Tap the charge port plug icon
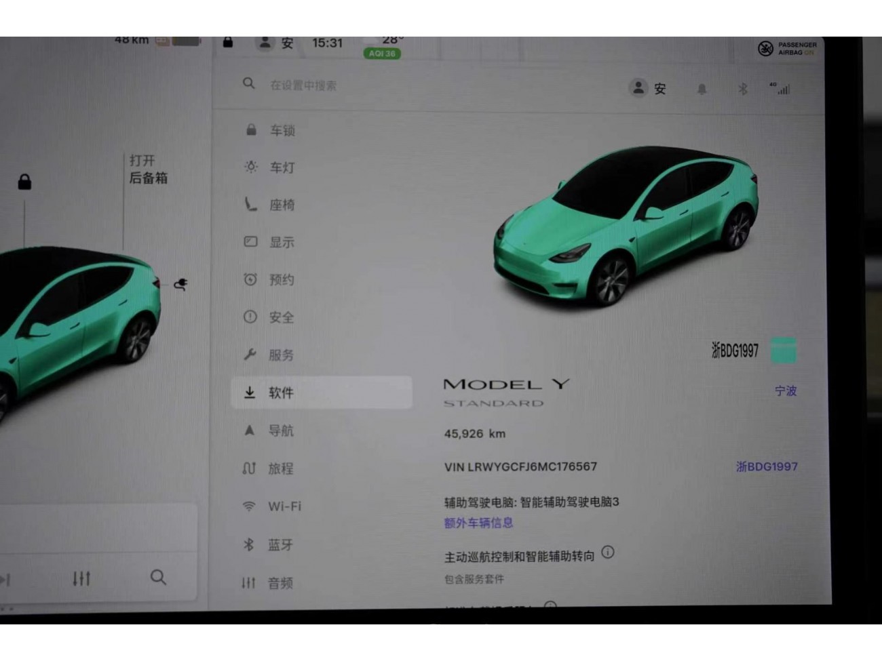882x661 pixels. click(180, 284)
